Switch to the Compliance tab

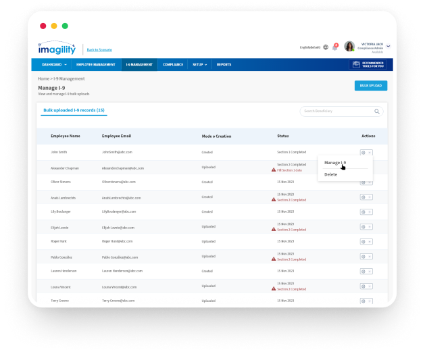(x=172, y=65)
